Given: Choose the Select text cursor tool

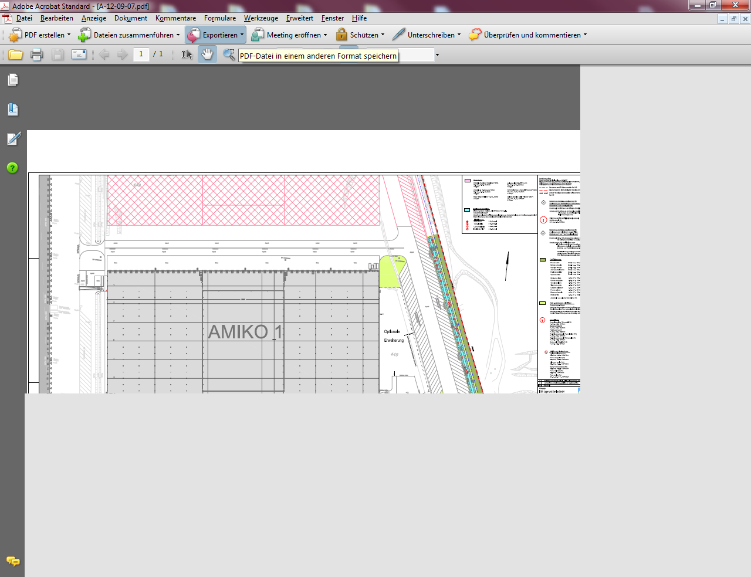Looking at the screenshot, I should pyautogui.click(x=187, y=55).
